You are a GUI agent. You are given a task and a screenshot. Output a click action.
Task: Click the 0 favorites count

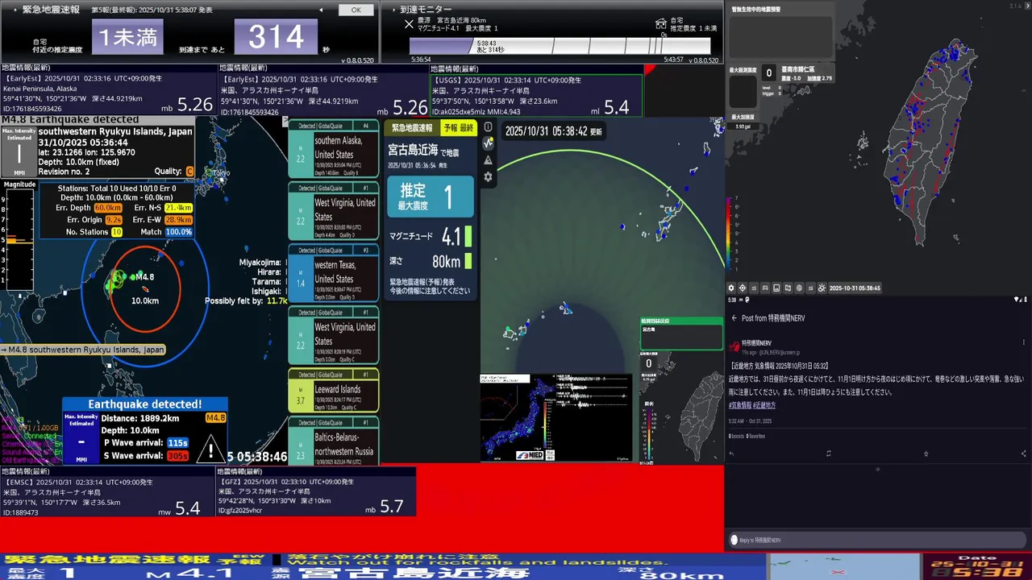[755, 436]
